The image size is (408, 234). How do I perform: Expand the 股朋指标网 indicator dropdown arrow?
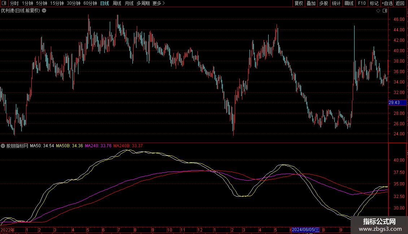(3, 146)
